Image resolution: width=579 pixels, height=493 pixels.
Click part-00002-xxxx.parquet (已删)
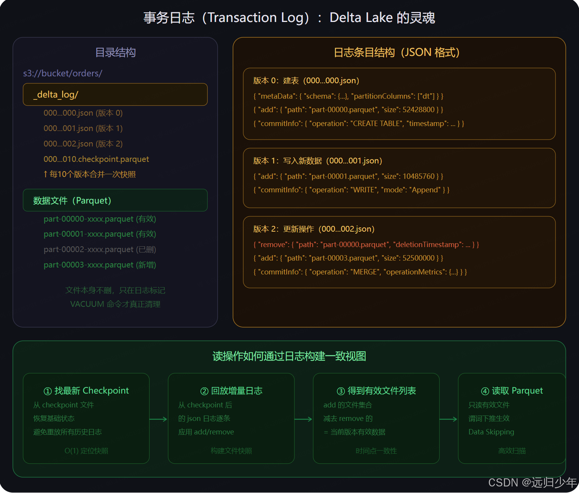coord(100,249)
